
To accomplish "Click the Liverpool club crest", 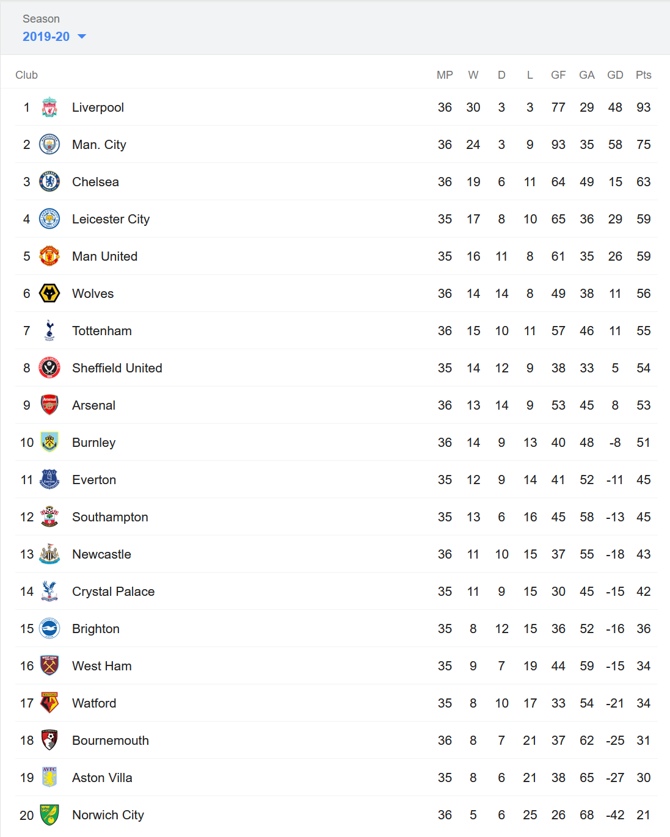I will (49, 107).
